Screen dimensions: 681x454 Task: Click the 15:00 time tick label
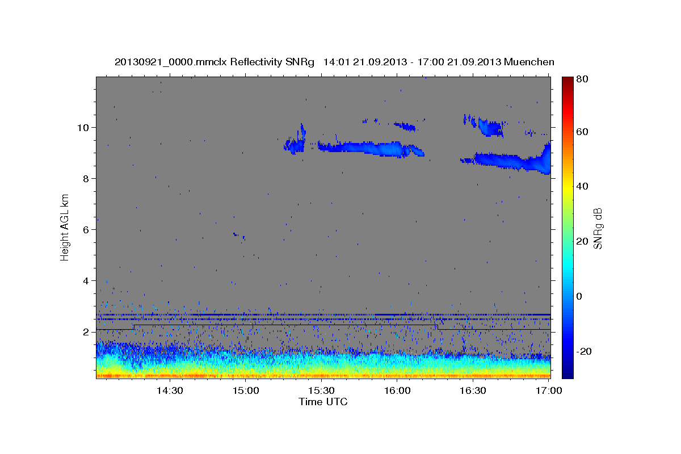click(246, 390)
